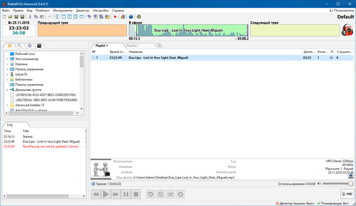Viewport: 356px width, 206px height.
Task: Toggle silence detector status in status bar
Action: 295,203
